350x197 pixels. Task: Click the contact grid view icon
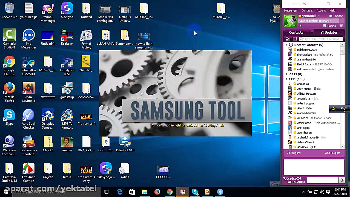(295, 39)
